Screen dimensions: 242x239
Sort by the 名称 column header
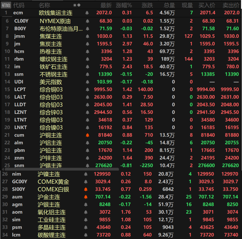click(x=44, y=5)
